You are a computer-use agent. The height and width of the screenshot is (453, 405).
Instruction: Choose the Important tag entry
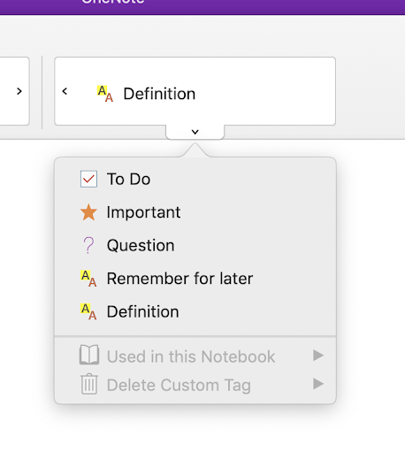(x=143, y=212)
